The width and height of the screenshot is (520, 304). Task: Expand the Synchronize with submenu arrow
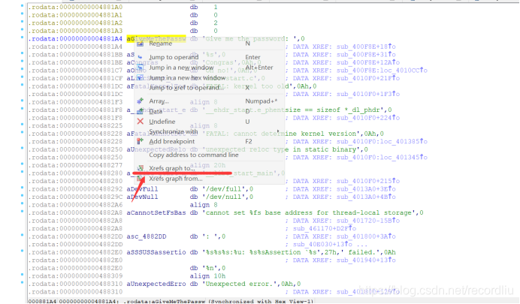278,131
